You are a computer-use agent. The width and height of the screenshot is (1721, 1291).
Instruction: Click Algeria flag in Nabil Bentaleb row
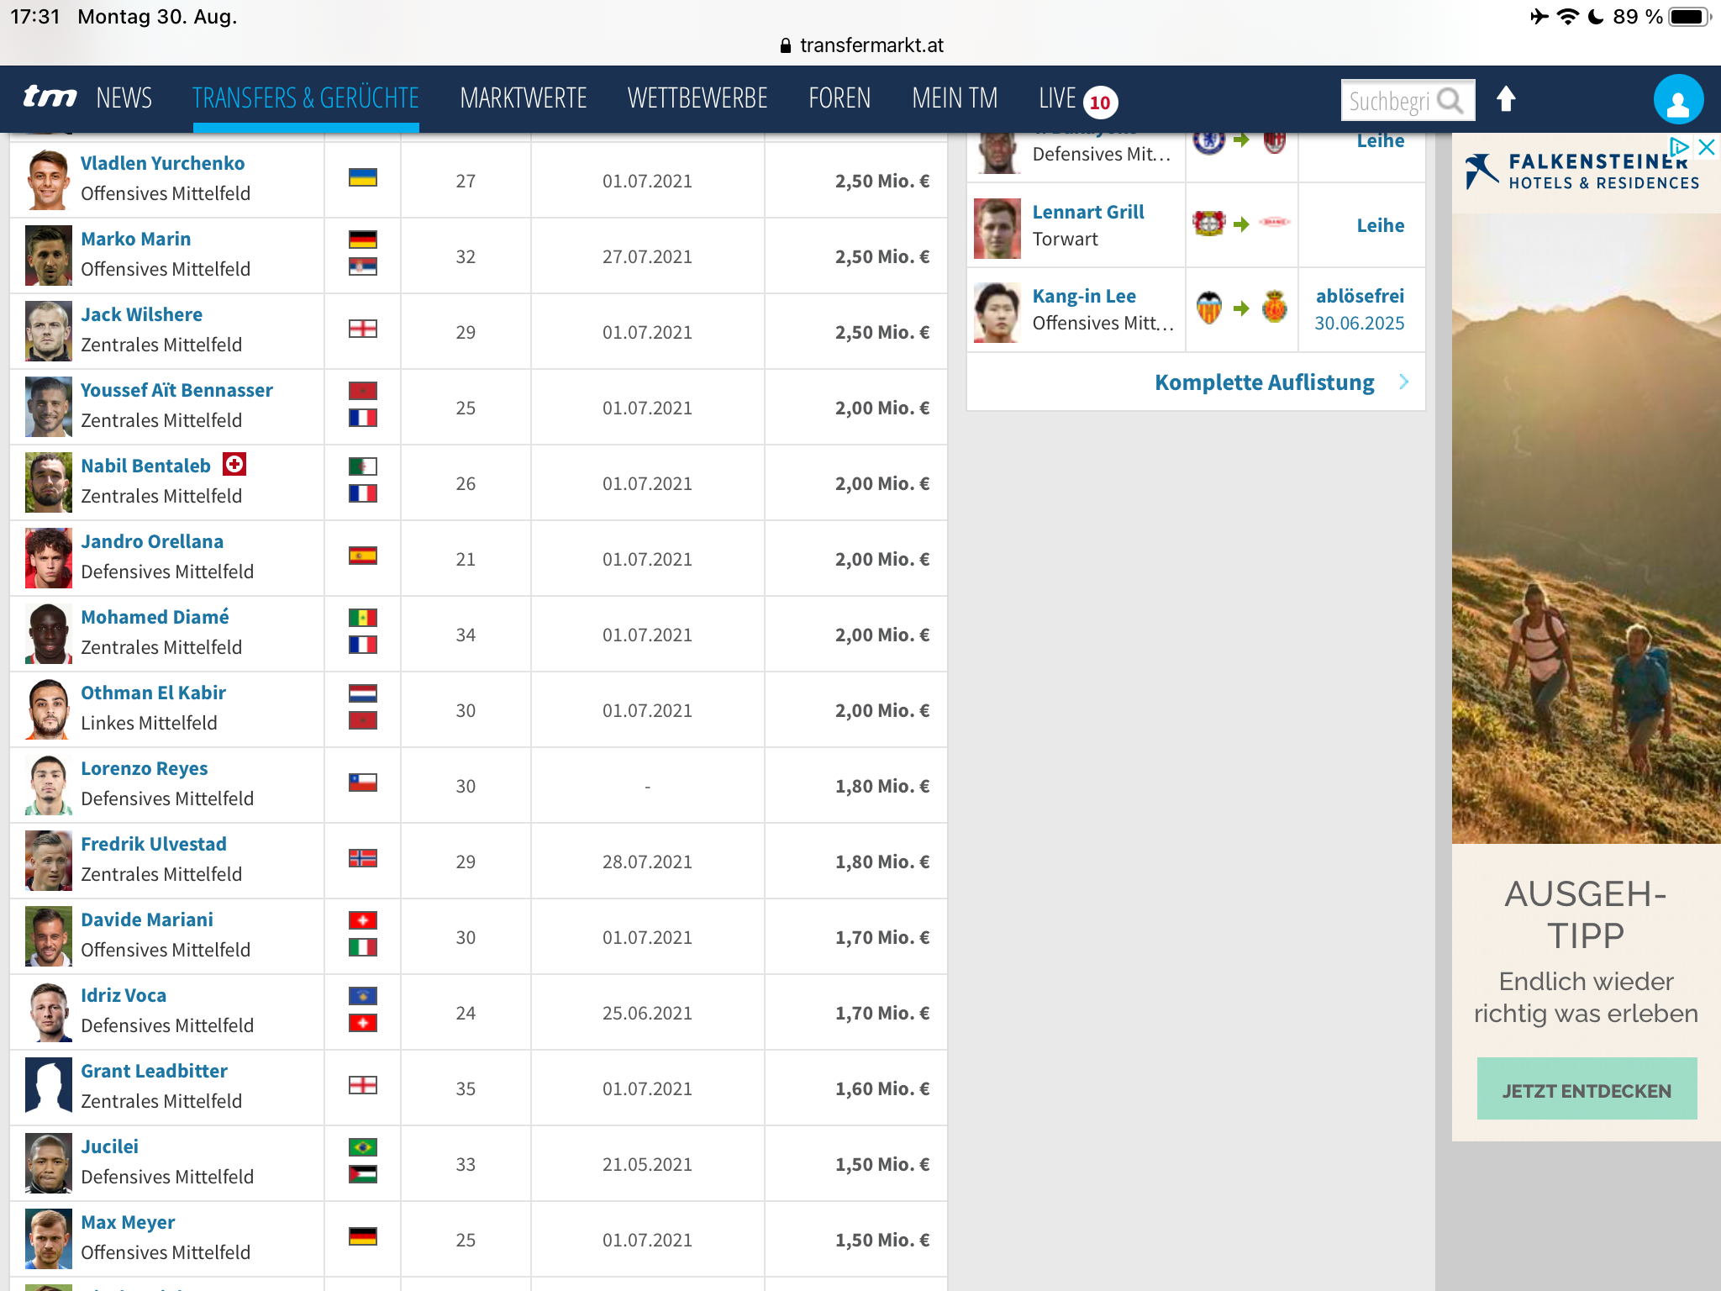(363, 466)
